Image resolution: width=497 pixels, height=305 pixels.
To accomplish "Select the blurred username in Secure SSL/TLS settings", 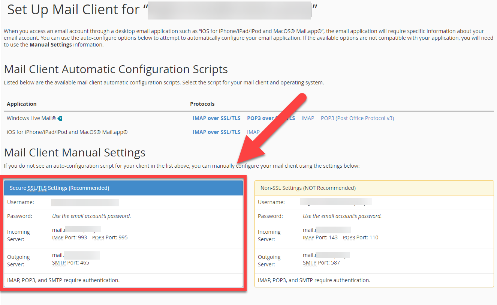I will click(85, 203).
